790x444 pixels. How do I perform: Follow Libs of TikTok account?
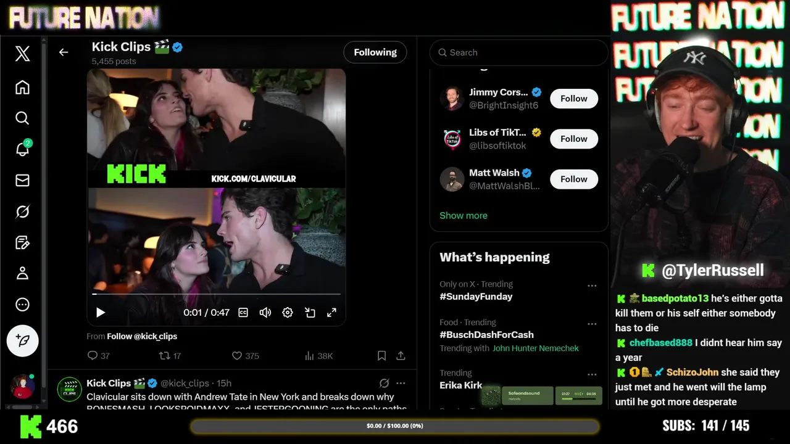coord(574,139)
